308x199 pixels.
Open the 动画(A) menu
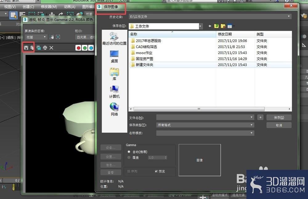(x=70, y=7)
